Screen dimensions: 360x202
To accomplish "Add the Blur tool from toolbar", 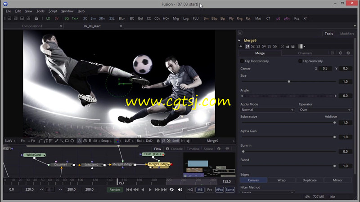I will click(121, 18).
